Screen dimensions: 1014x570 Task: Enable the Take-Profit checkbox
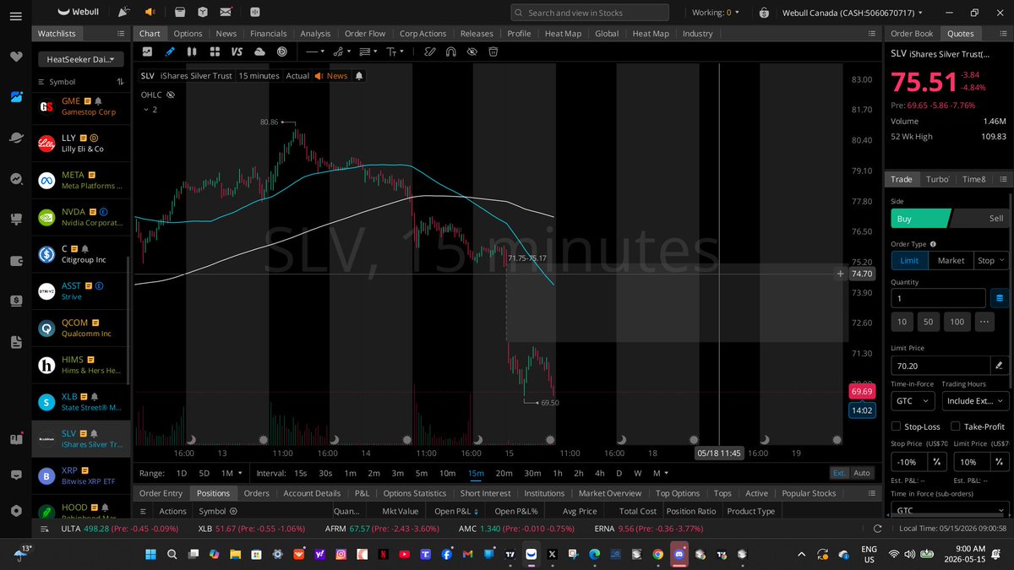point(955,426)
